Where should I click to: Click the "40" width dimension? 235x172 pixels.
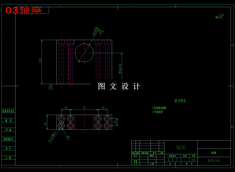click(x=45, y=124)
